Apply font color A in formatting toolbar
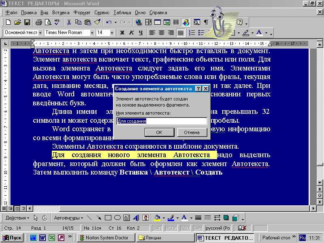This screenshot has width=324, height=243. pyautogui.click(x=260, y=33)
